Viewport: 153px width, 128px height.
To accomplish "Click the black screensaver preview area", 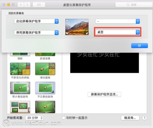I will coord(104,63).
